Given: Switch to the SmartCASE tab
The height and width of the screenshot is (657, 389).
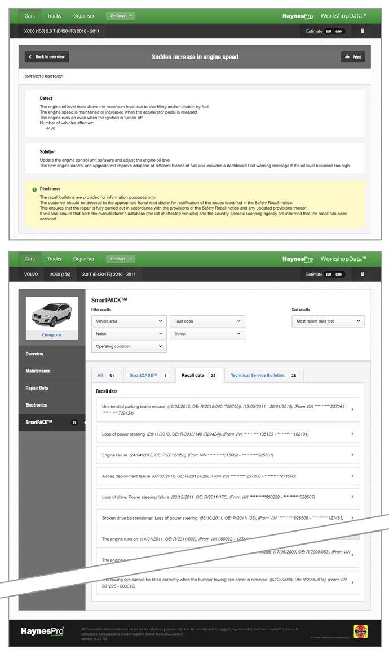Looking at the screenshot, I should pos(148,376).
